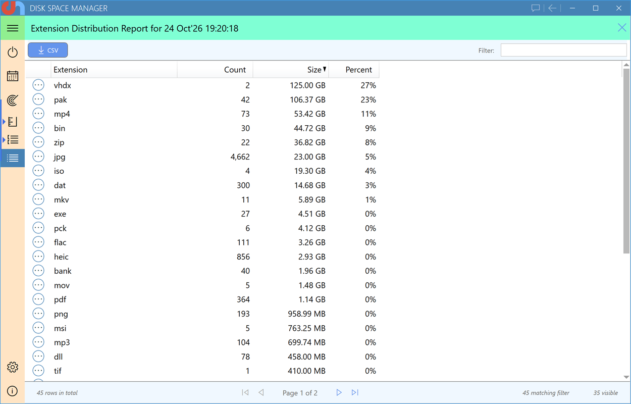Click '35 visible' status text
Viewport: 631px width, 404px height.
[606, 392]
